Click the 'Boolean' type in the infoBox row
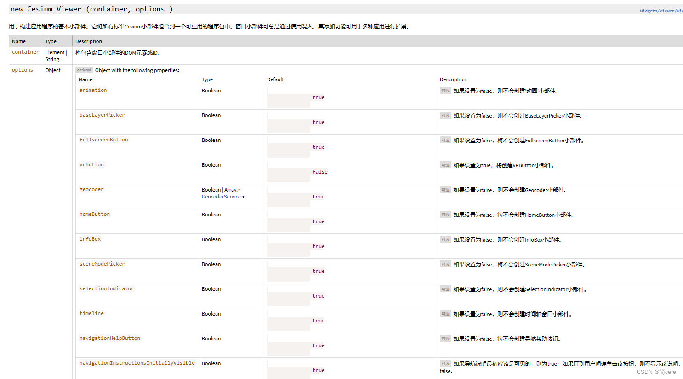Viewport: 683px width, 379px height. (211, 239)
